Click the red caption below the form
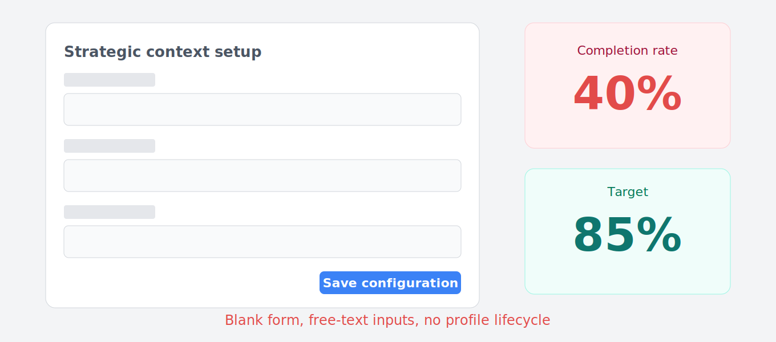776x342 pixels. pyautogui.click(x=387, y=320)
